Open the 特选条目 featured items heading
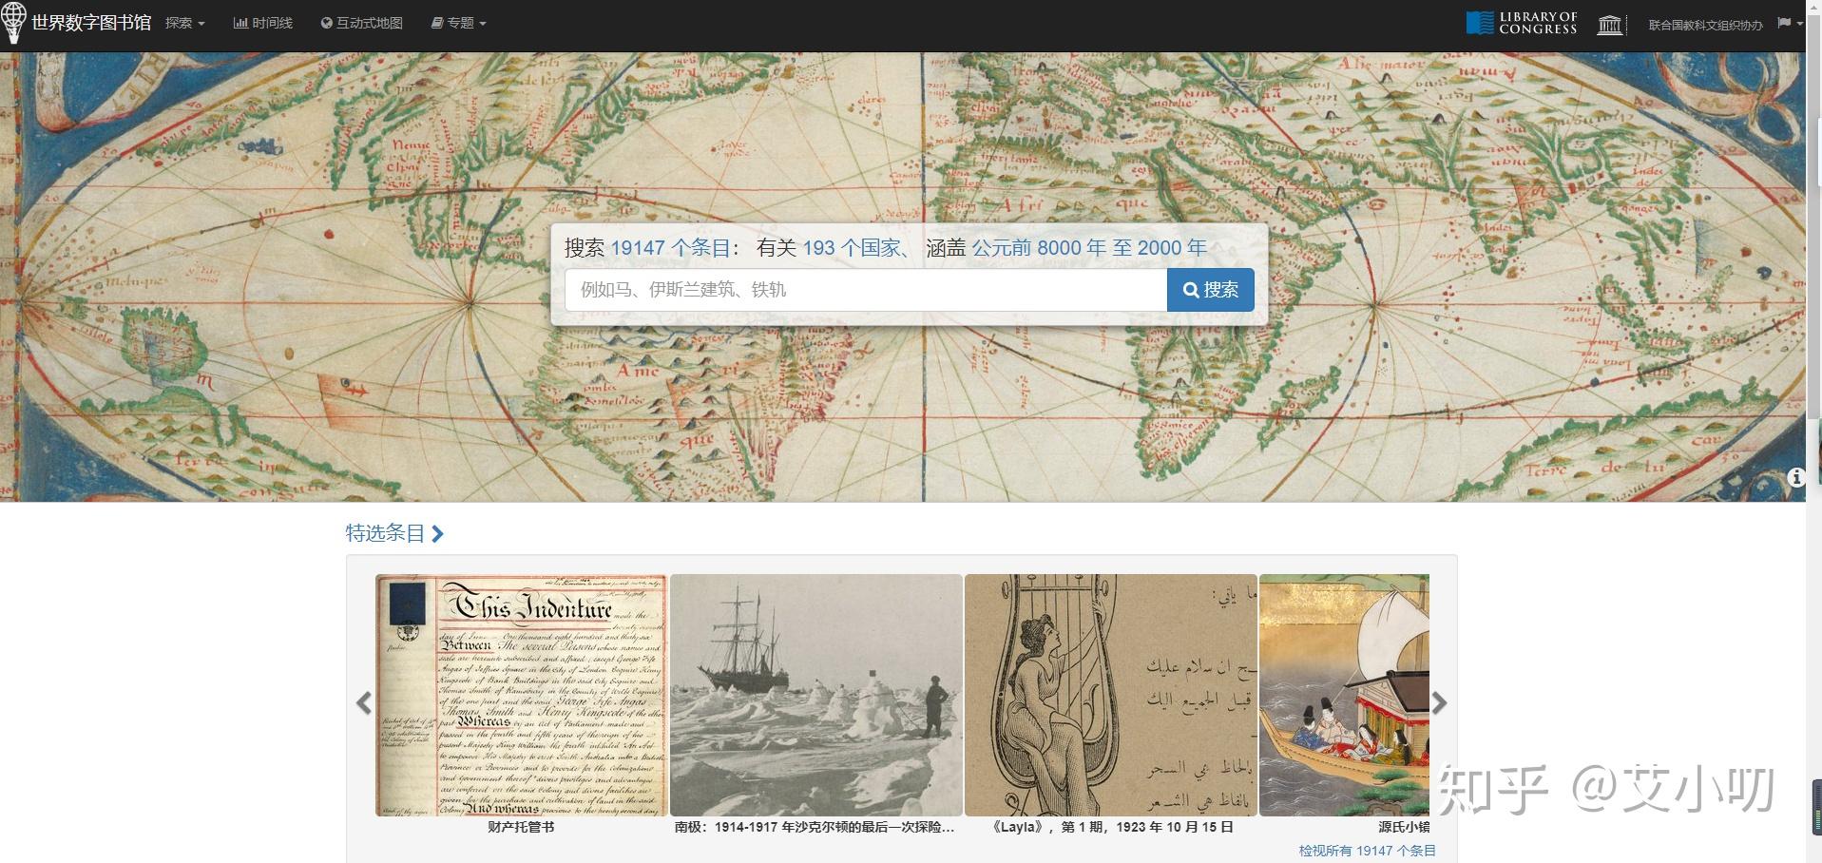This screenshot has width=1822, height=863. (385, 533)
